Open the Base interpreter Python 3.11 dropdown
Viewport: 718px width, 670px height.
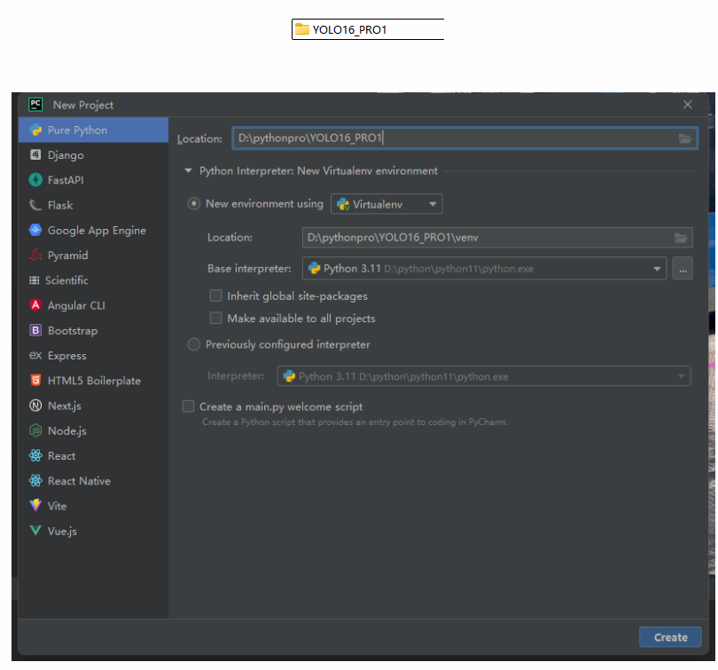tap(485, 269)
